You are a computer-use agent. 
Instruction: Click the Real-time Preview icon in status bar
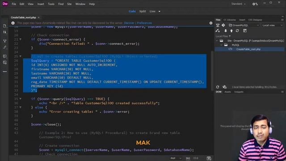(209, 158)
